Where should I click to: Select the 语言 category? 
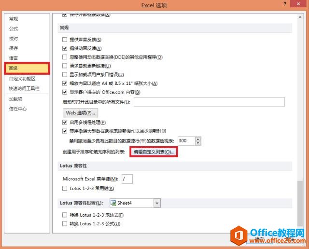click(x=14, y=58)
